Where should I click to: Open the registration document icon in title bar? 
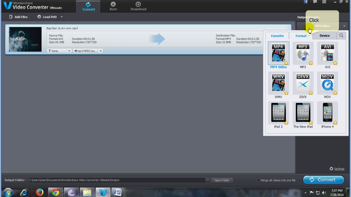coord(324,2)
